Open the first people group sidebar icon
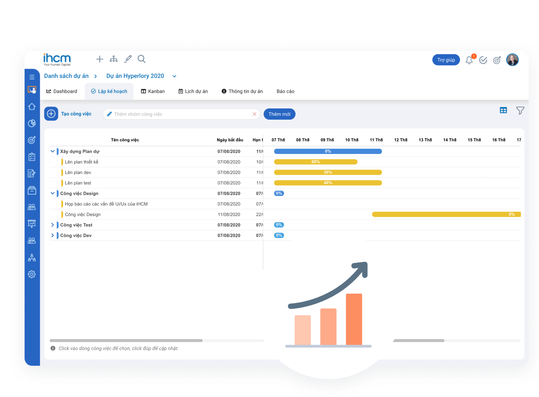 pyautogui.click(x=32, y=207)
